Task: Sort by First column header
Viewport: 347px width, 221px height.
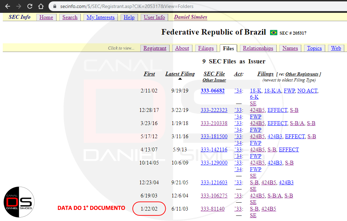Action: pyautogui.click(x=149, y=74)
